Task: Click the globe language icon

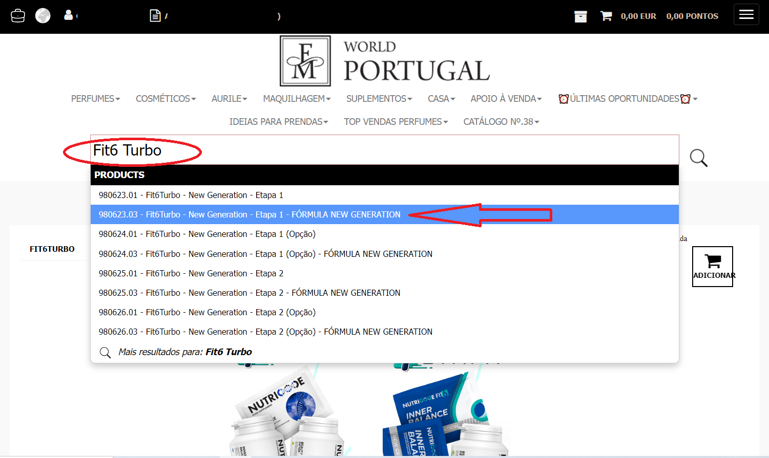Action: (x=43, y=16)
